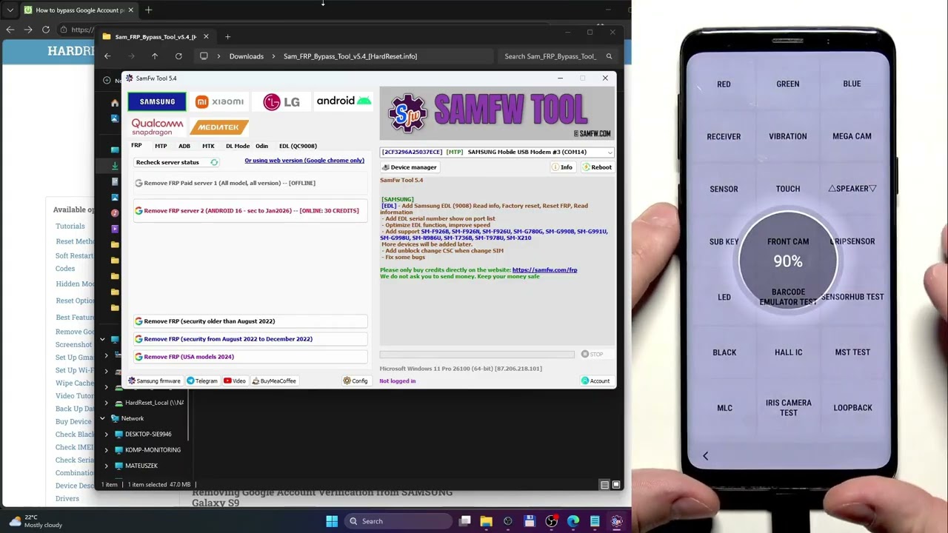Screen dimensions: 948x533
Task: Switch Explorer to large icons view
Action: click(615, 485)
